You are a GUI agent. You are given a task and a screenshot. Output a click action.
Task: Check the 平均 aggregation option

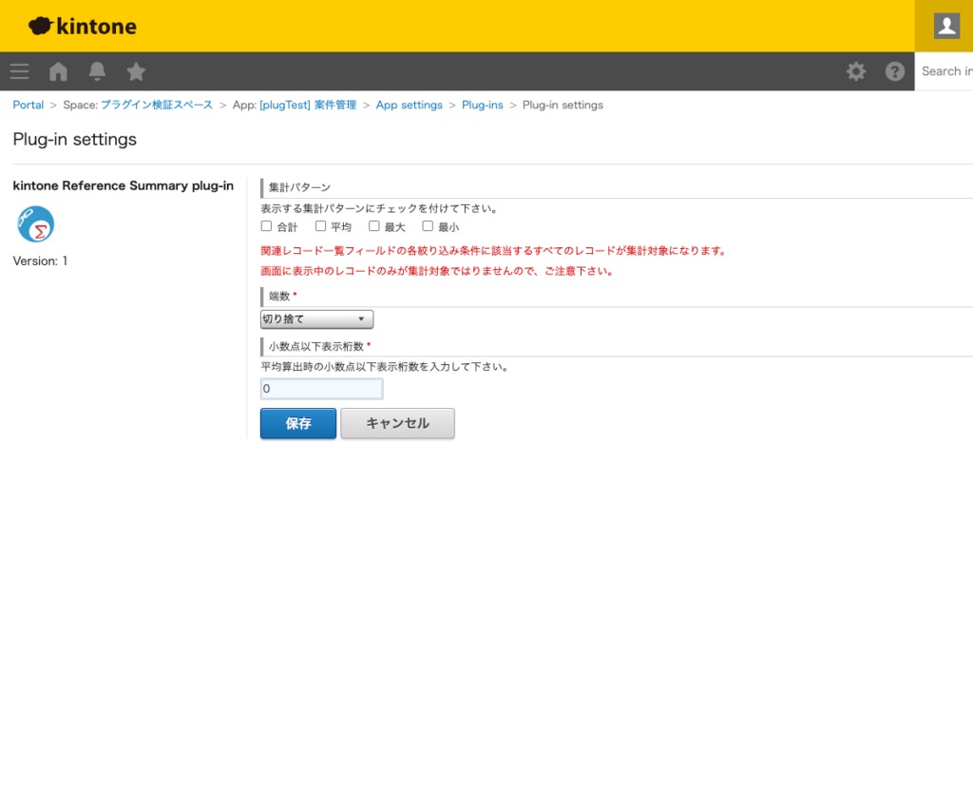click(x=320, y=225)
